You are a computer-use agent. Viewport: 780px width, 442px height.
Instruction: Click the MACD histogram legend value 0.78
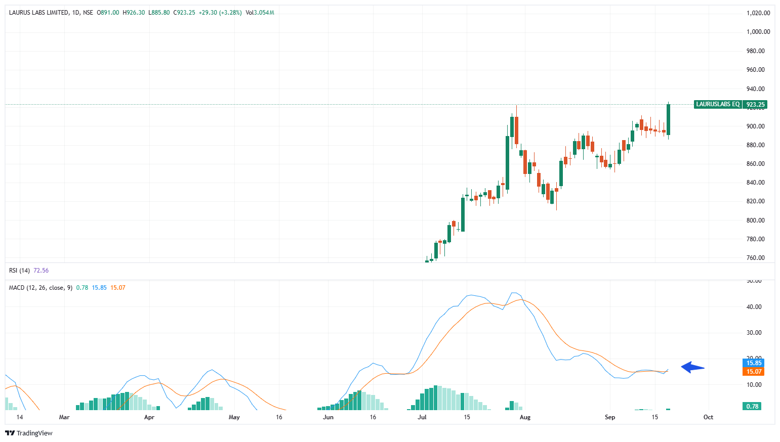point(82,288)
